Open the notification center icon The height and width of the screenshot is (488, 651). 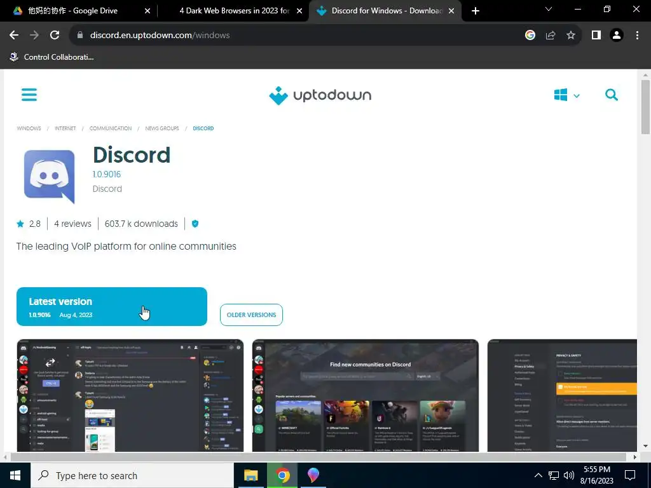(x=630, y=475)
